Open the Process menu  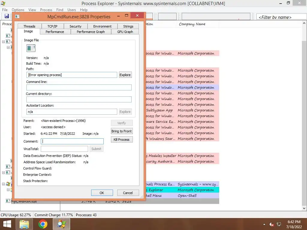tap(46, 10)
